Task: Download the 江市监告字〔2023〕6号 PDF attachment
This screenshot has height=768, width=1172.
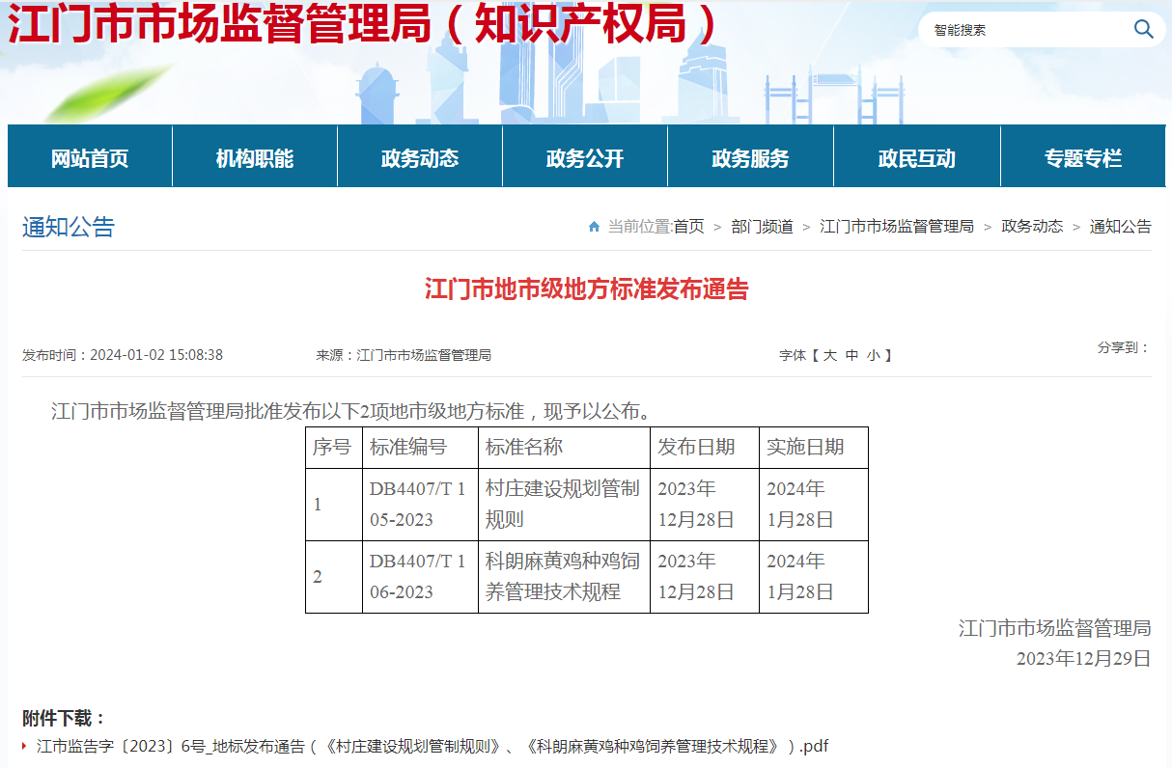Action: click(x=433, y=746)
